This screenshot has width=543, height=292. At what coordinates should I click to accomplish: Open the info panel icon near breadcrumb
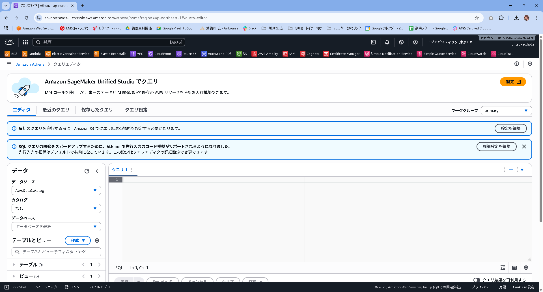pos(517,64)
